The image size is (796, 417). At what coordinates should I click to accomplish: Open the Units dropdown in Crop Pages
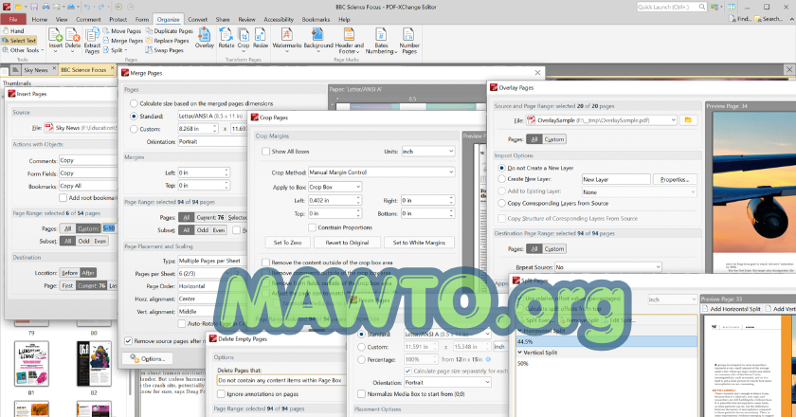point(428,152)
